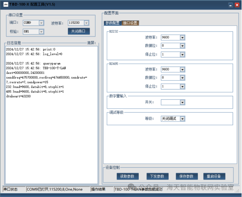The image size is (242, 197).
Task: Open the RS232 数据位 dropdown
Action: pos(183,46)
